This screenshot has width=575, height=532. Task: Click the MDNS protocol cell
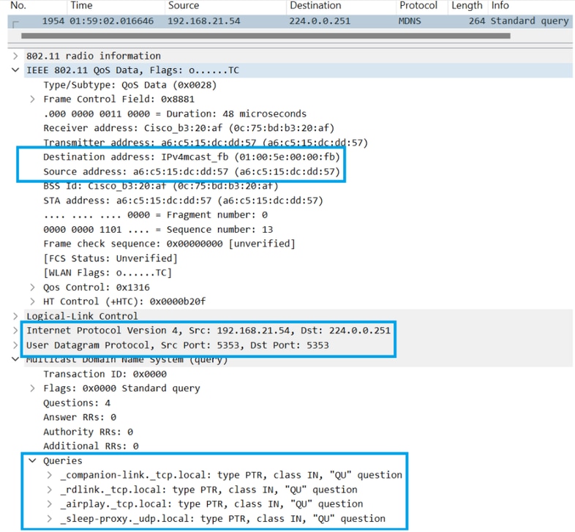click(410, 21)
